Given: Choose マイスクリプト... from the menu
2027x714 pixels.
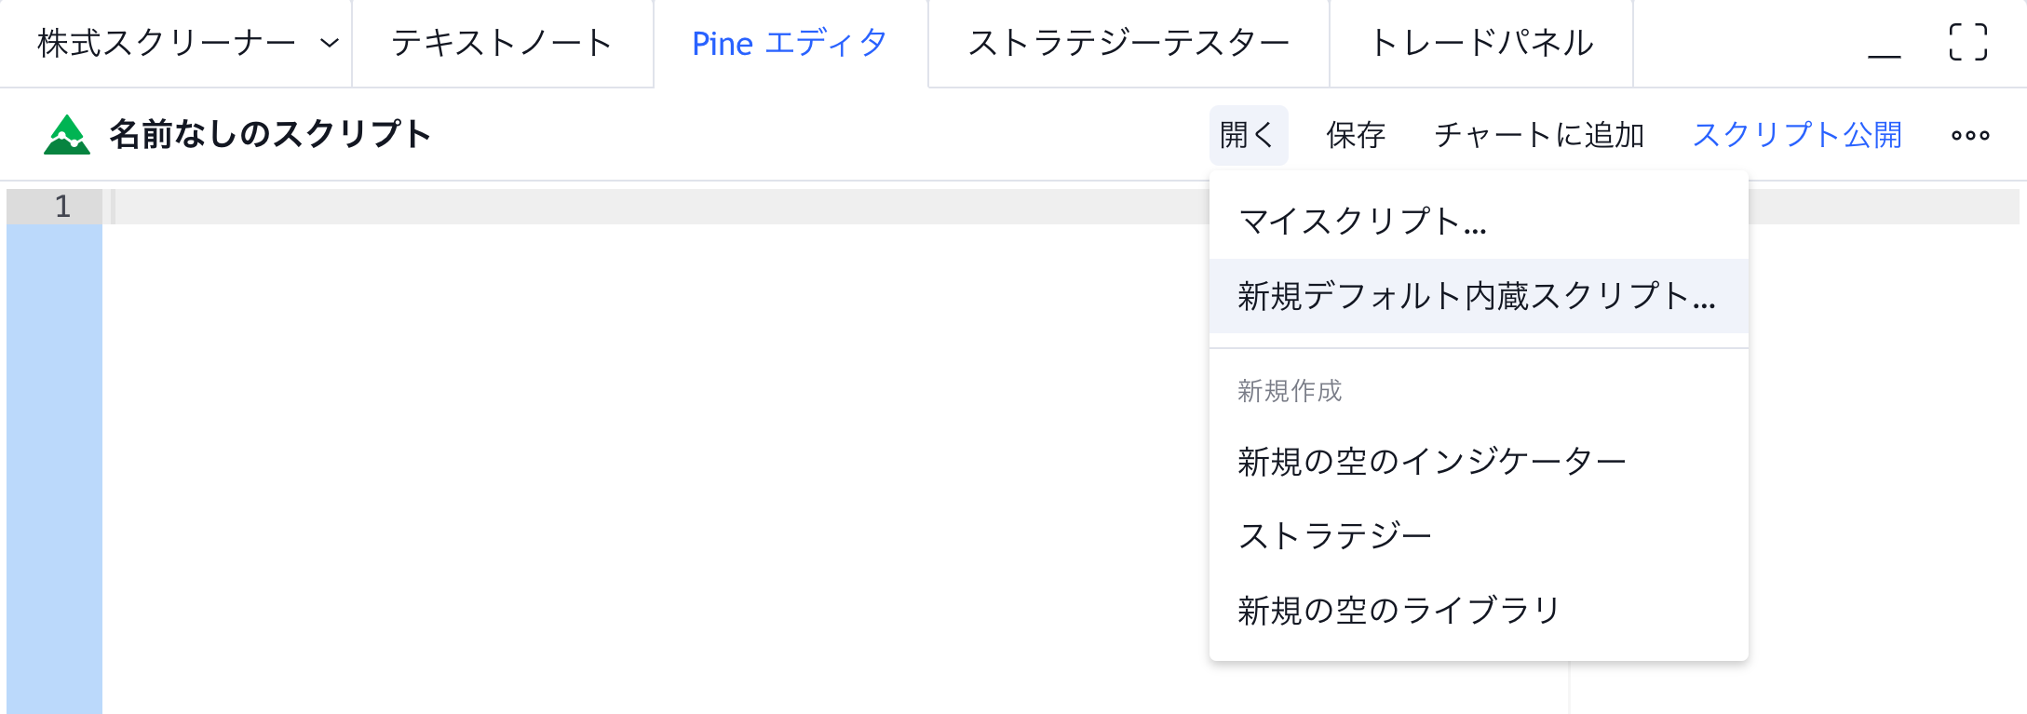Looking at the screenshot, I should coord(1362,222).
